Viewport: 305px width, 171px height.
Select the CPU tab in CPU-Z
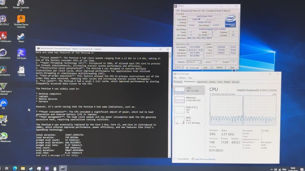(178, 11)
